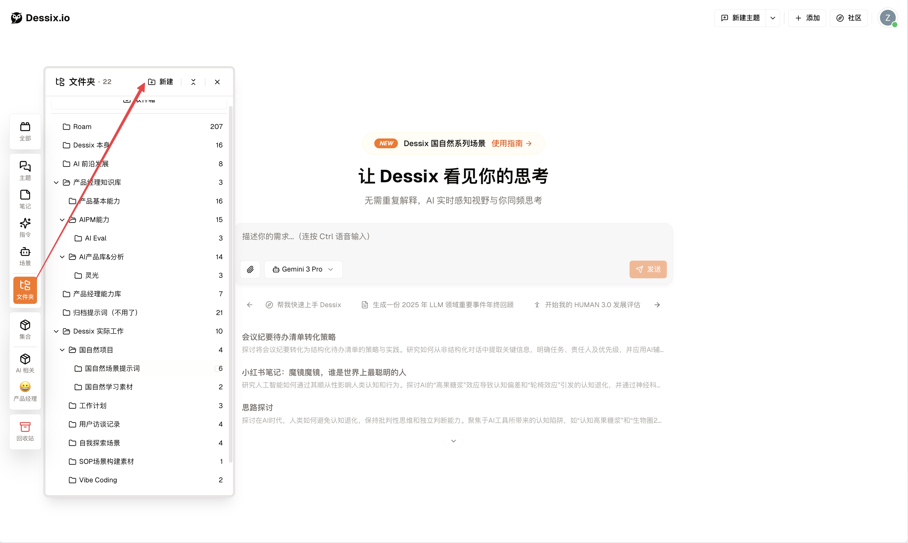This screenshot has width=908, height=543.
Task: Click 使用指南 guide link in banner
Action: coord(511,143)
